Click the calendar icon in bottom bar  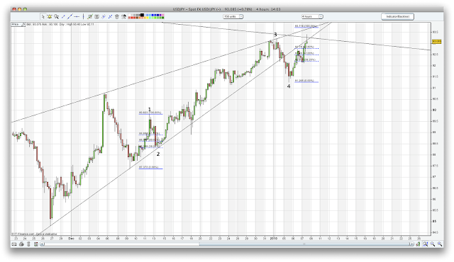36,244
